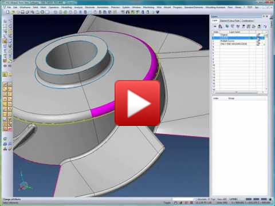Switch to the Layer tab in the Layers panel
This screenshot has height=206, width=275.
[215, 21]
